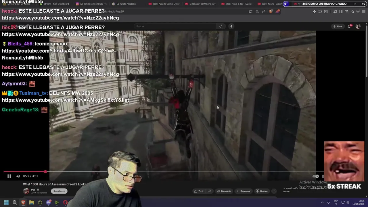Click the volume tray icon
The width and height of the screenshot is (368, 207).
[348, 202]
